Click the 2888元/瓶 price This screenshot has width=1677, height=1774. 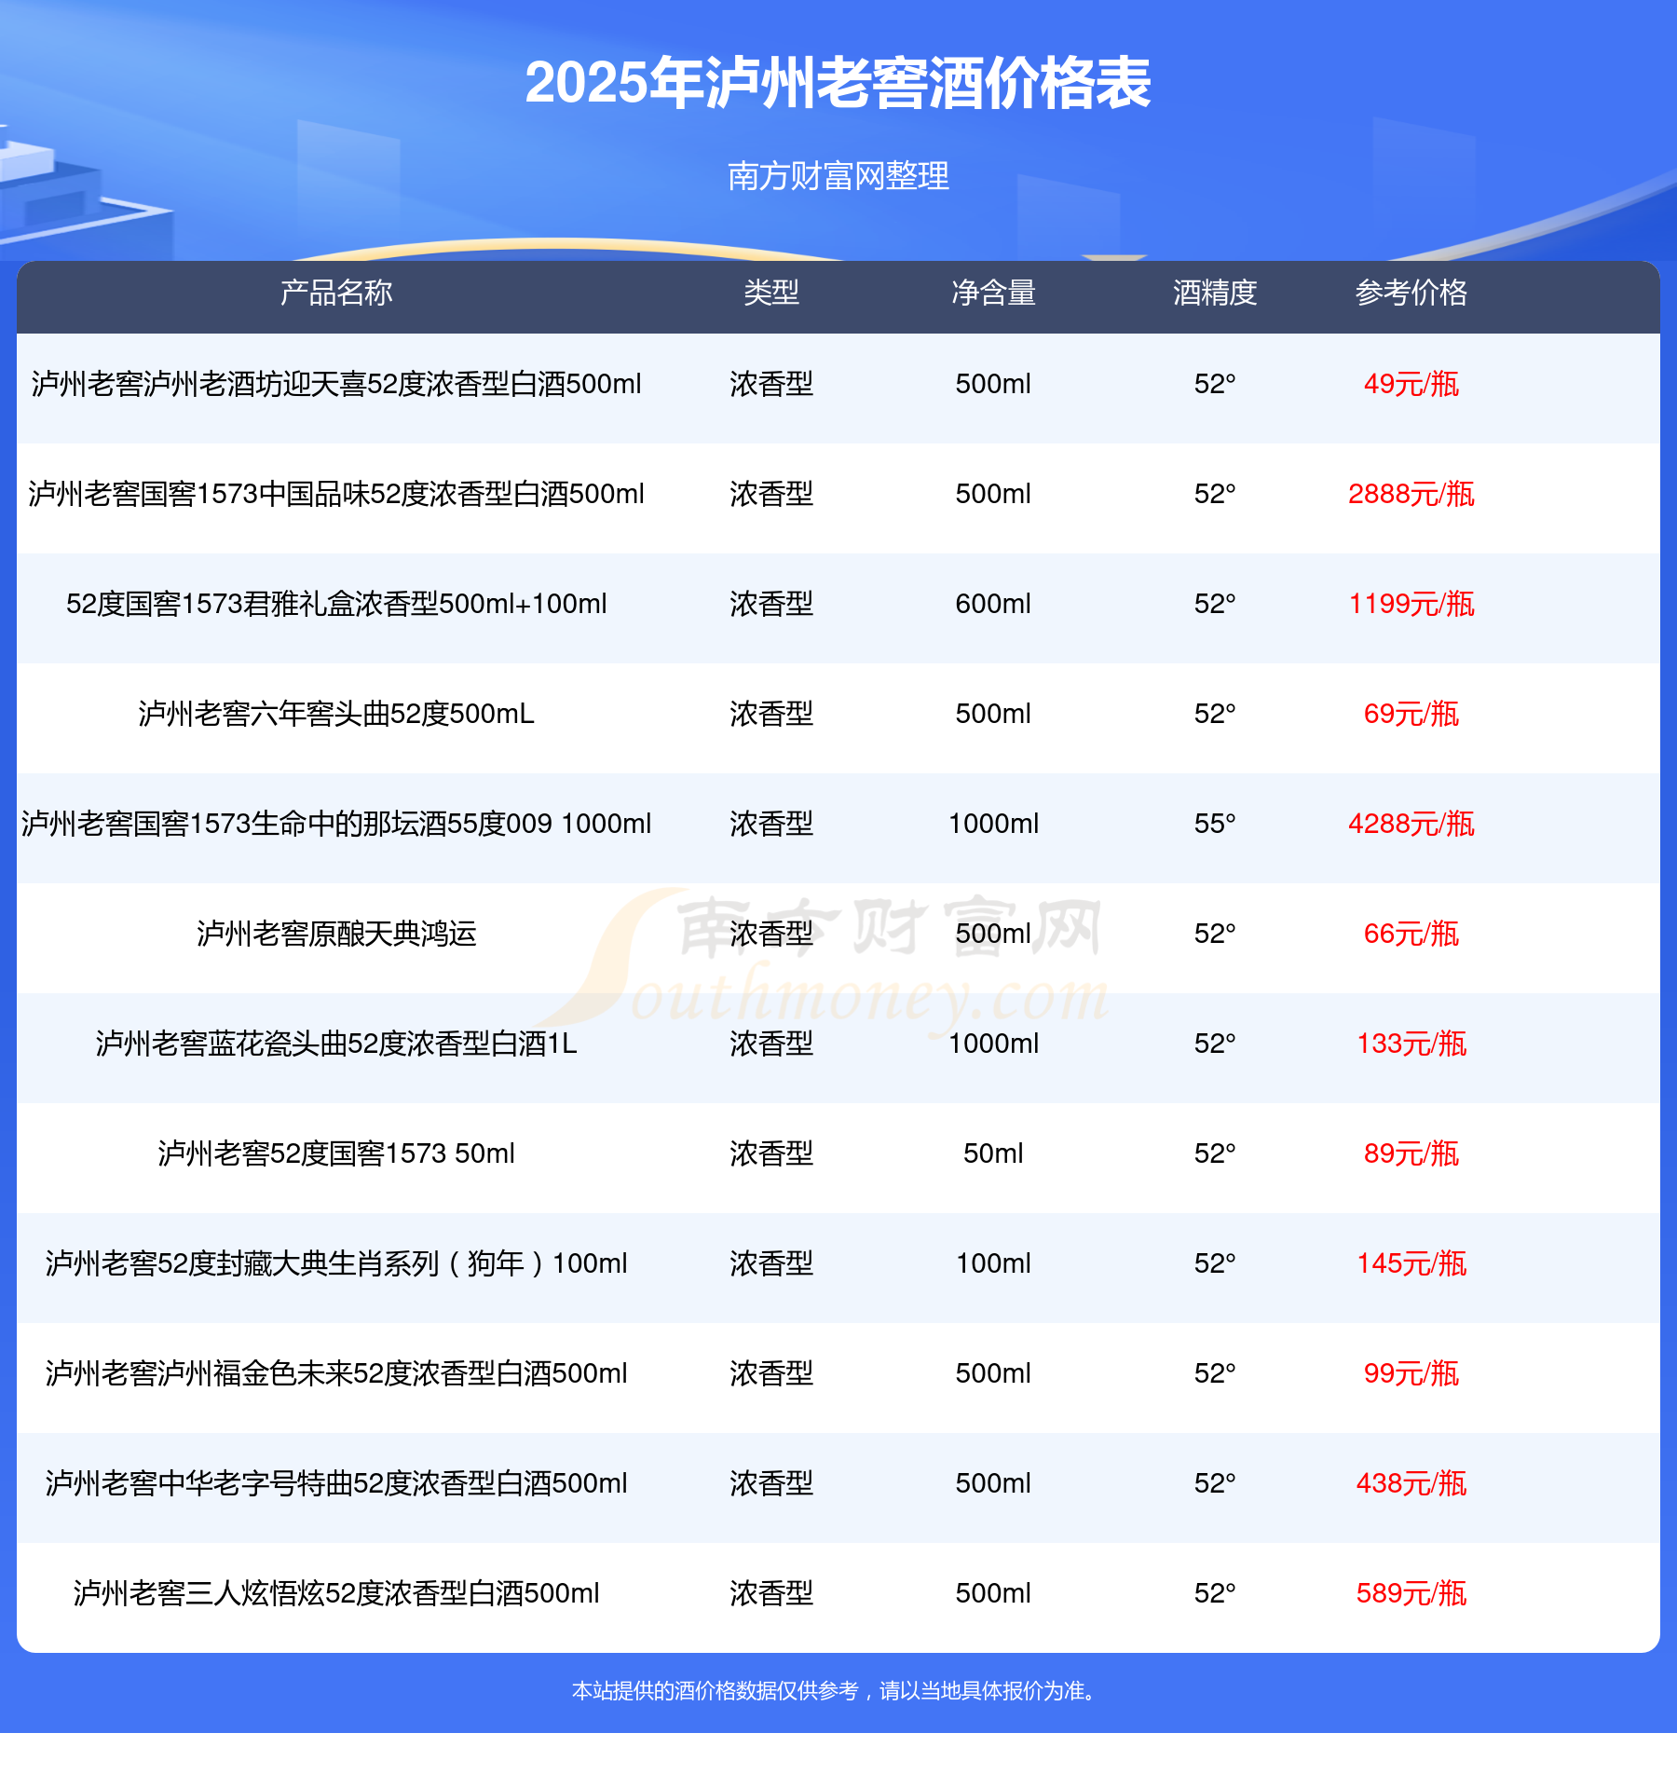click(1411, 494)
